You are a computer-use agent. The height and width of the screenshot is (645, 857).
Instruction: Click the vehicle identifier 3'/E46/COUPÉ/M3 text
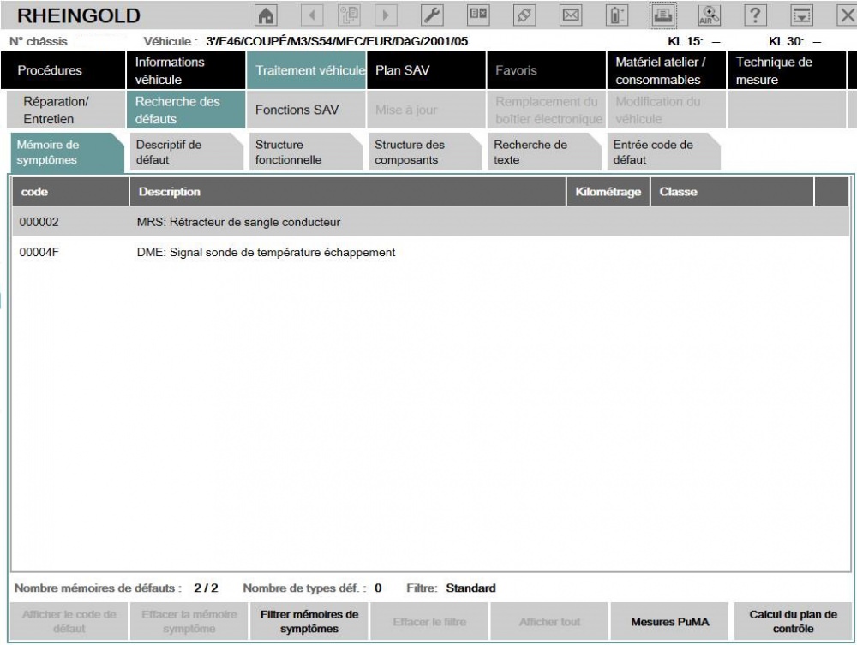pos(337,41)
